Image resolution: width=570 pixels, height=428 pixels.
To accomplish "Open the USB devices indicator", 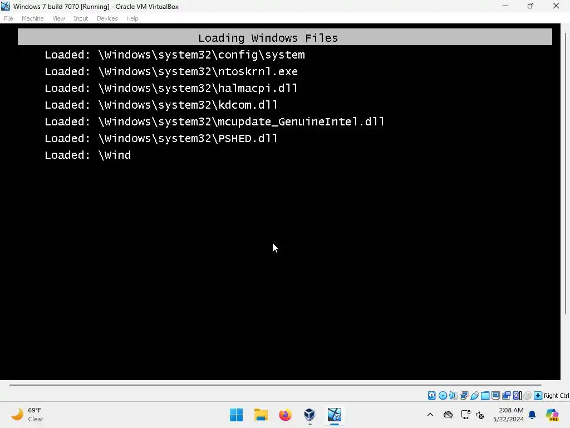I will coord(474,396).
